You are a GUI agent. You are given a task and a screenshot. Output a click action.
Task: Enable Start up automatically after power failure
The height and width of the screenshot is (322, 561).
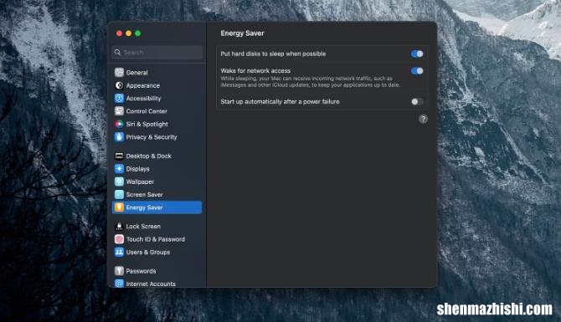(x=417, y=102)
